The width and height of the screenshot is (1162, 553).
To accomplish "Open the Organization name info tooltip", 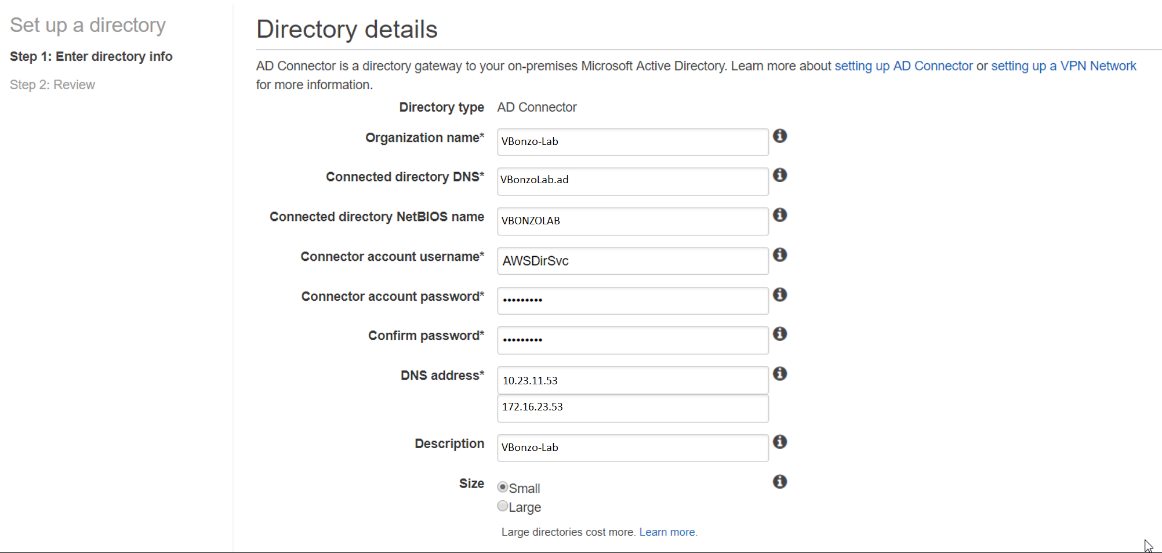I will 780,136.
